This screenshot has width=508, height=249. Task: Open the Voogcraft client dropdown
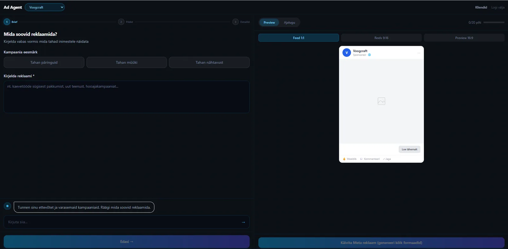point(45,7)
